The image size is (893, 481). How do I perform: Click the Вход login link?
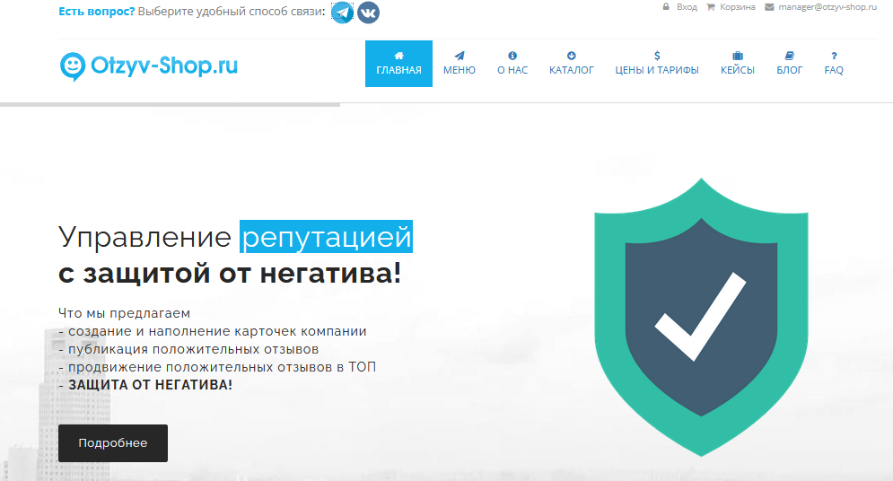[x=687, y=7]
